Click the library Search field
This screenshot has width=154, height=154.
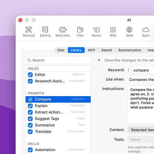[x=58, y=60]
